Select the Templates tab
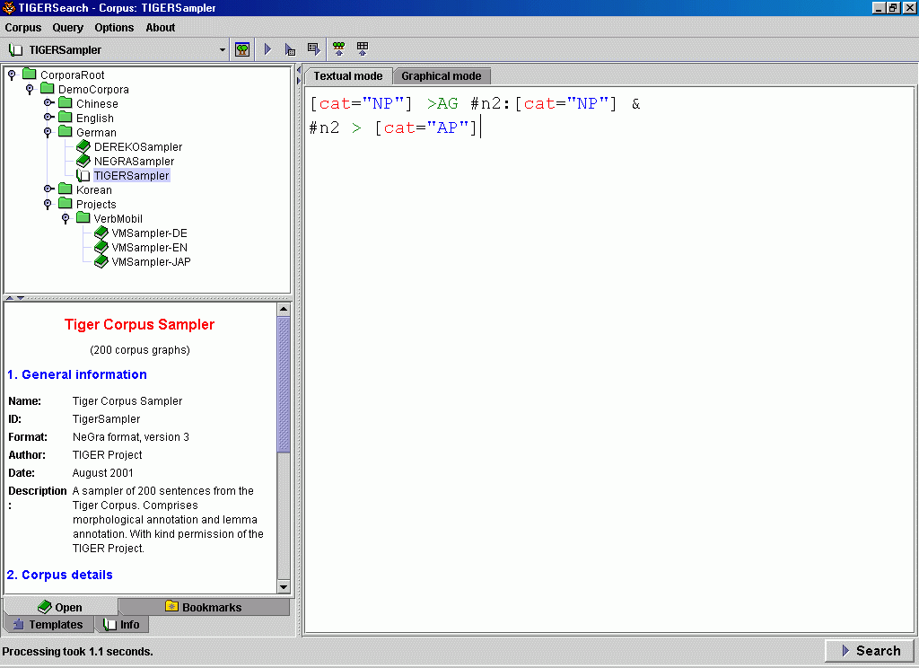 point(48,625)
